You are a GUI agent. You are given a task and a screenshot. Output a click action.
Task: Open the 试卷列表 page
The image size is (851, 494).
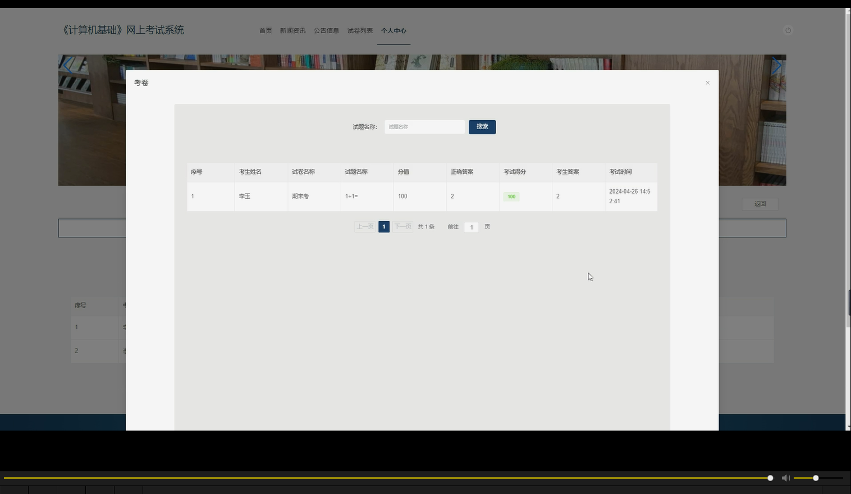point(360,30)
